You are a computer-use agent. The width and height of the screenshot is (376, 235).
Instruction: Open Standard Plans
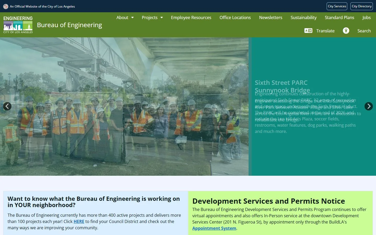point(339,17)
